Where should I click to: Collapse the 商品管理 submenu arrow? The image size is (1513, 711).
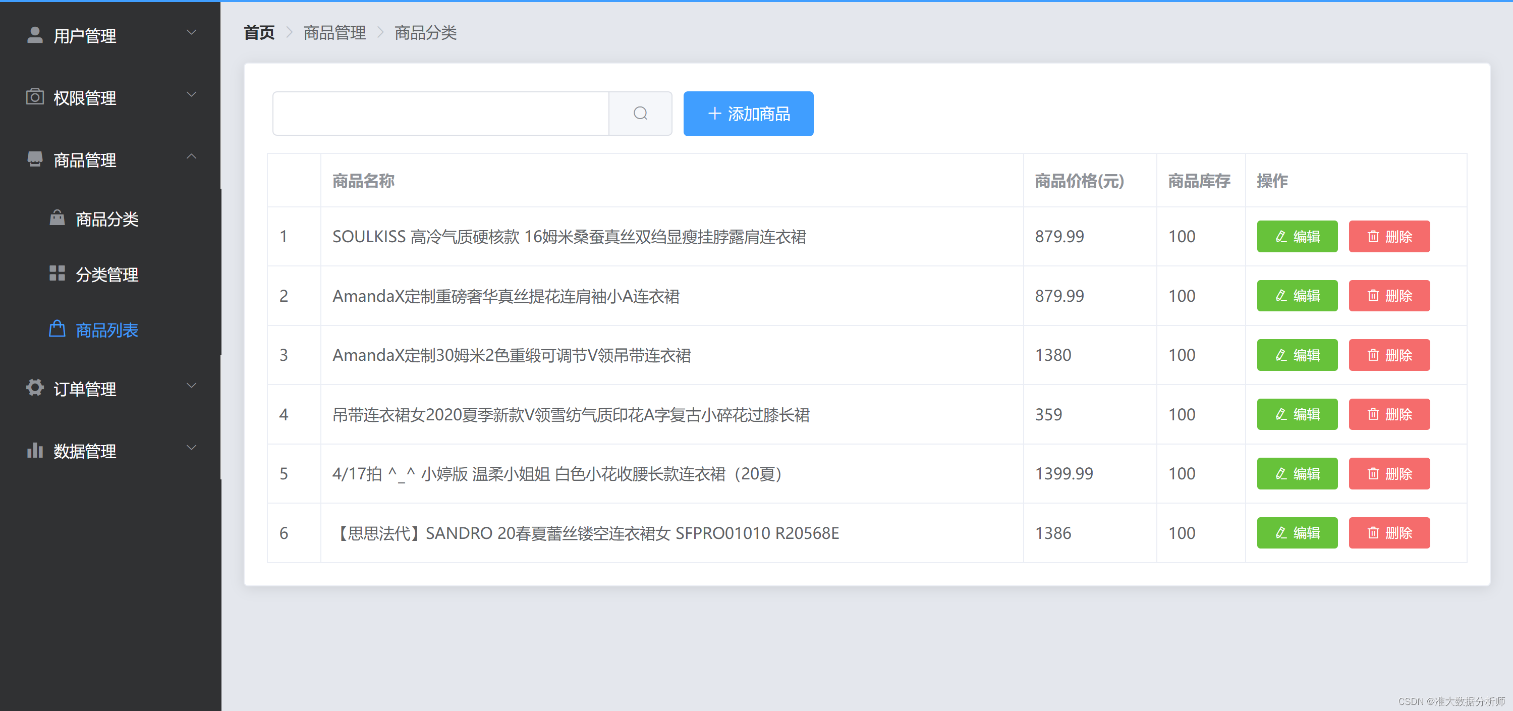(192, 157)
